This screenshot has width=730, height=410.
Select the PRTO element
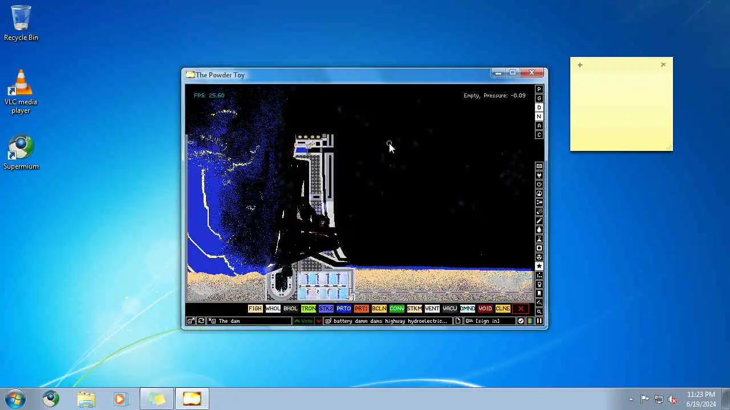[x=343, y=309]
